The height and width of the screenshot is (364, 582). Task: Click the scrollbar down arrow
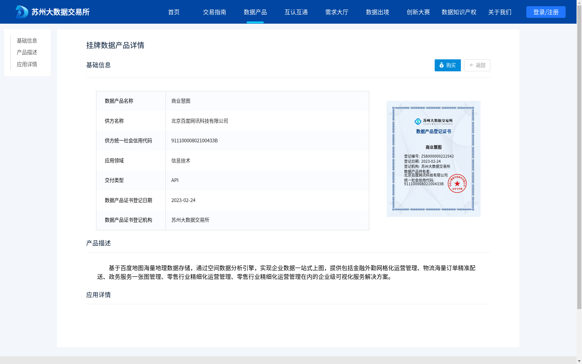coord(579,361)
